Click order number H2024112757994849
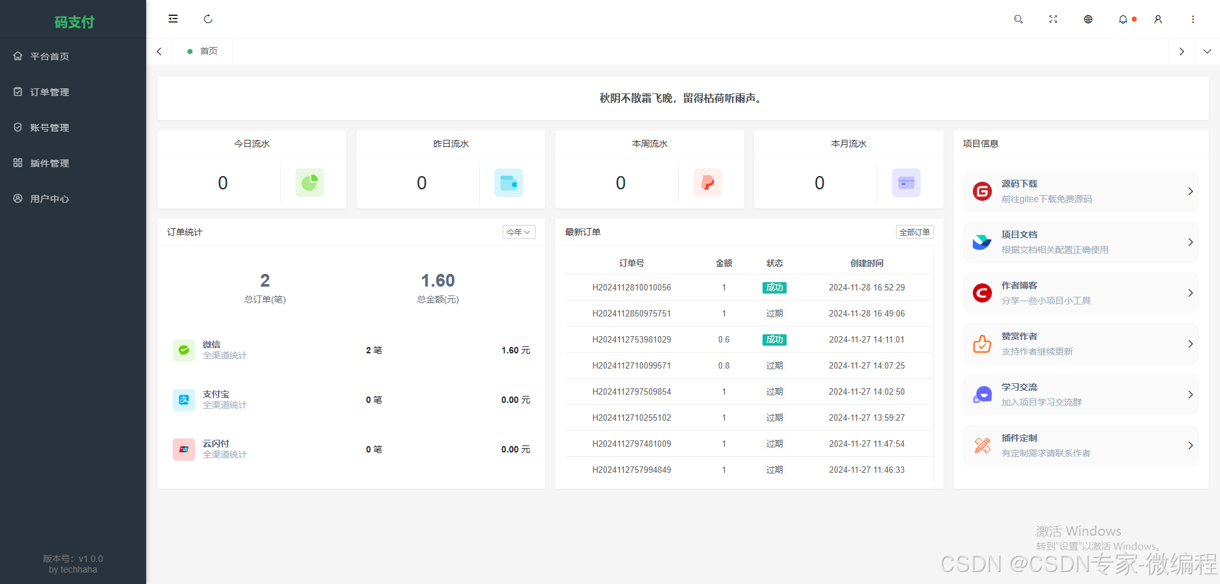 pyautogui.click(x=632, y=470)
